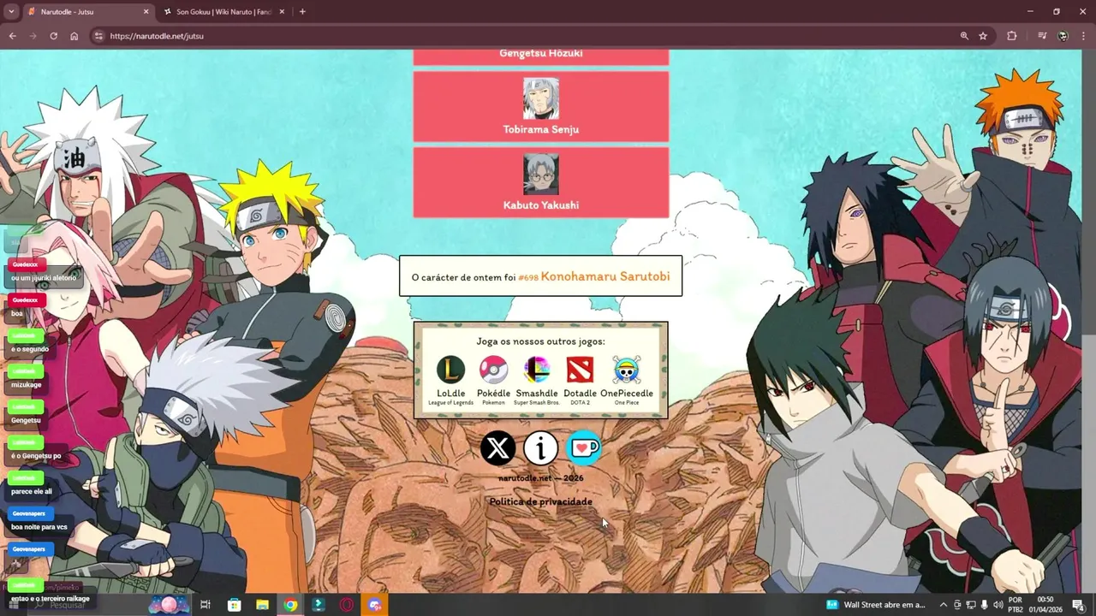Image resolution: width=1096 pixels, height=616 pixels.
Task: Close the Son Gokuu Wiki tab
Action: (x=282, y=12)
